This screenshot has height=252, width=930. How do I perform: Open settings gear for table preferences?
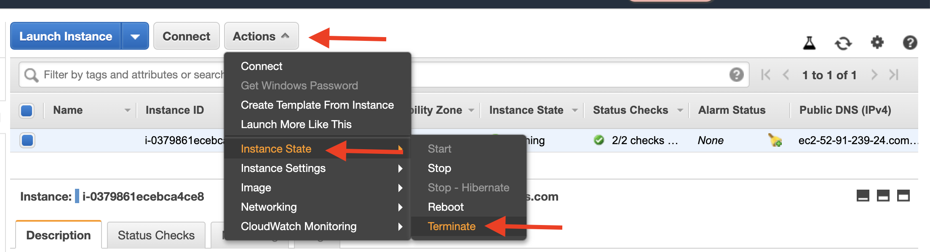pyautogui.click(x=877, y=42)
